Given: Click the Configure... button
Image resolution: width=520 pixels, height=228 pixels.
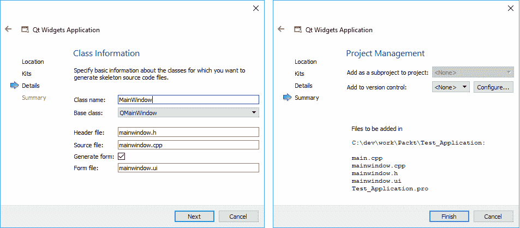Looking at the screenshot, I should 493,87.
